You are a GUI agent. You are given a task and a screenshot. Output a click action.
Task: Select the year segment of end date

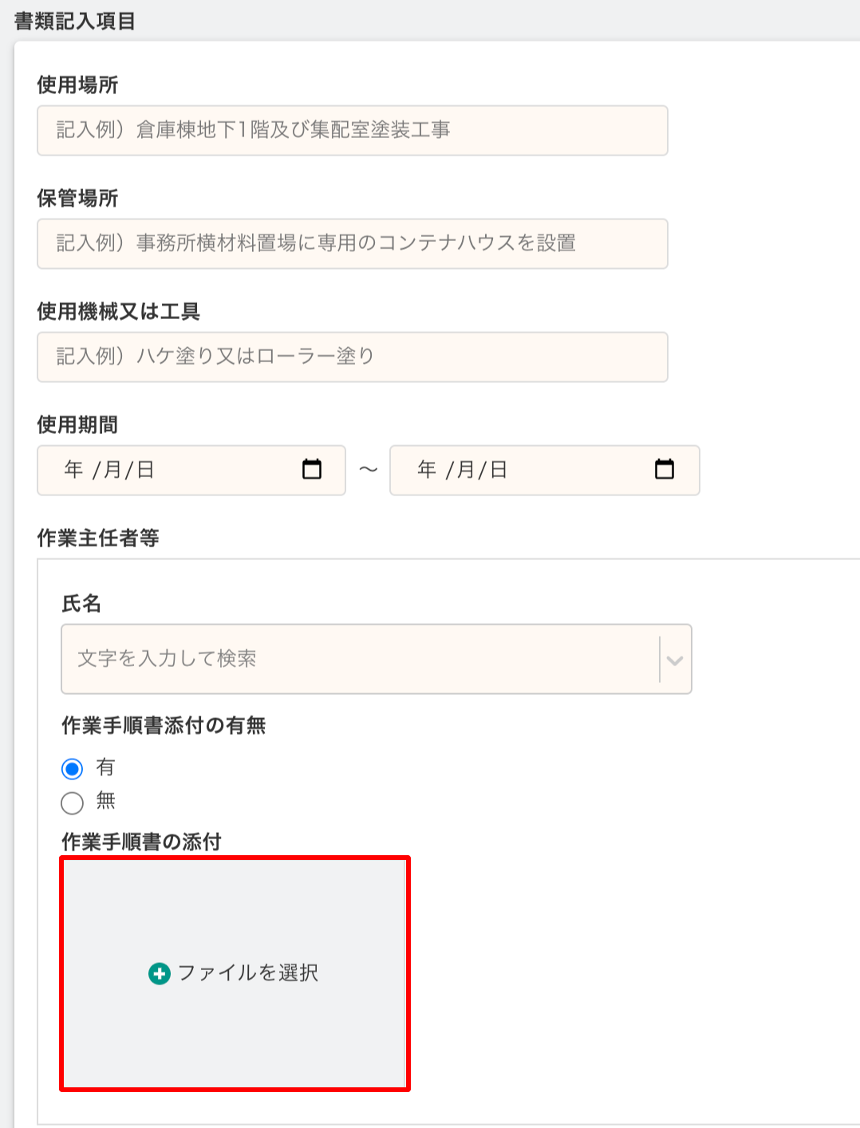pyautogui.click(x=427, y=470)
